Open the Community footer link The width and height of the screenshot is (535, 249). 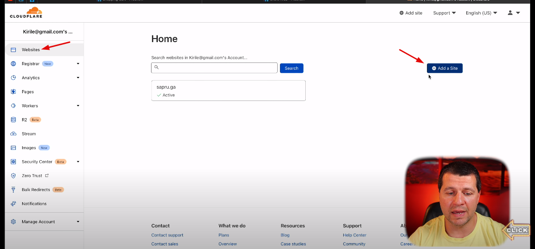point(354,244)
